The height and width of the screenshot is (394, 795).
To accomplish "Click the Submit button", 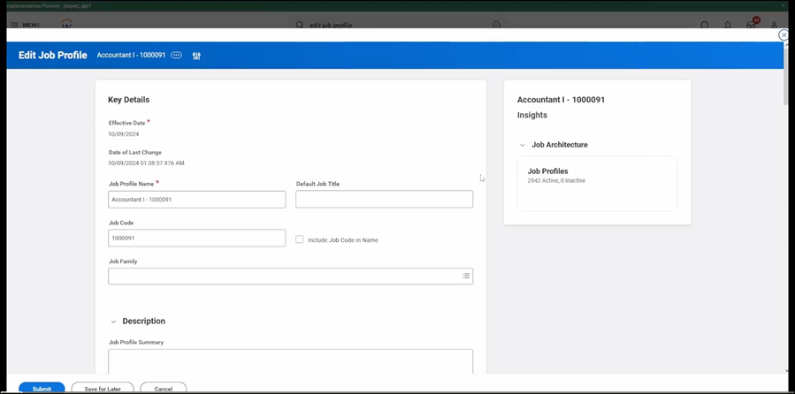I will (42, 388).
